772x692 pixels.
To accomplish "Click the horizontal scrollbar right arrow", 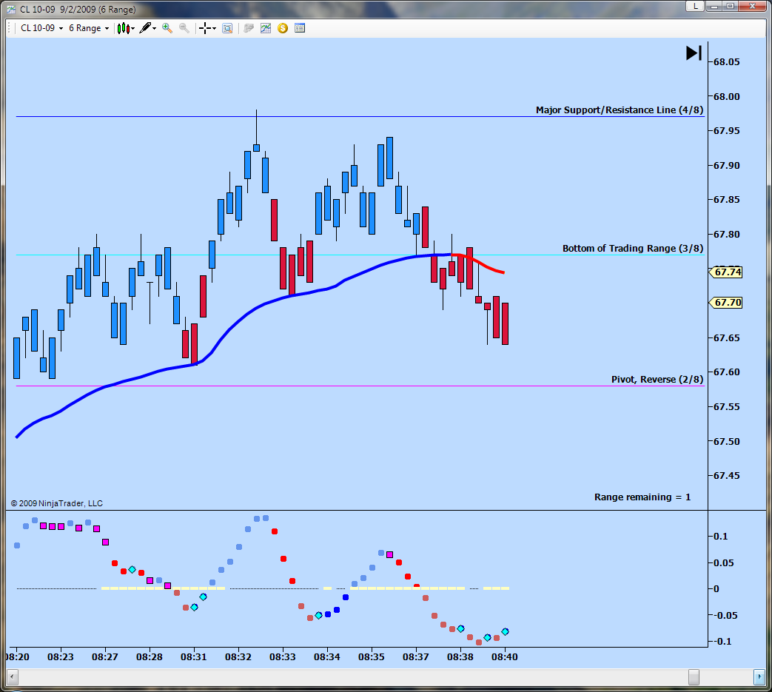I will 759,677.
